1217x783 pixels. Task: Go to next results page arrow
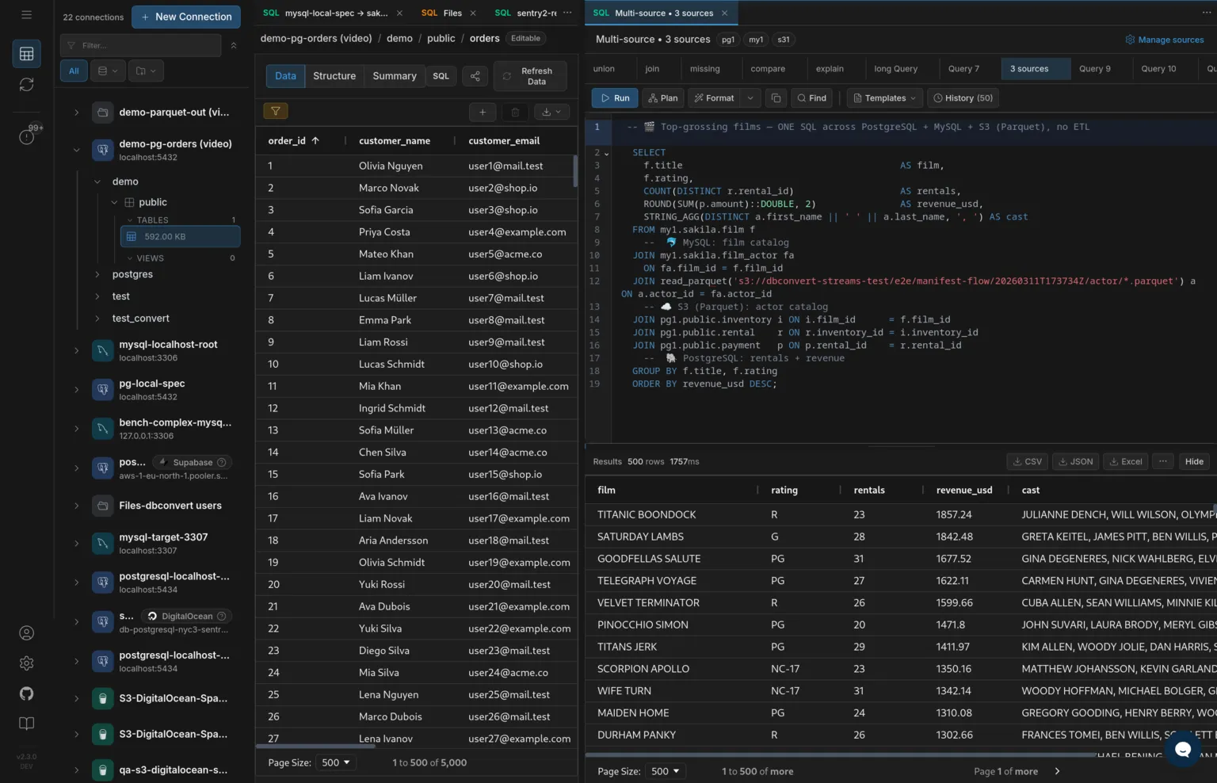coord(1057,771)
